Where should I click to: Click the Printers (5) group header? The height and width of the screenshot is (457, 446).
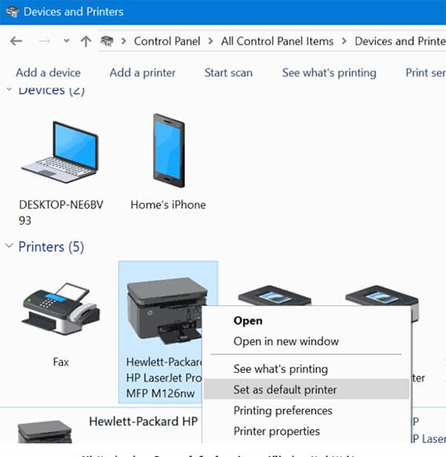click(51, 247)
